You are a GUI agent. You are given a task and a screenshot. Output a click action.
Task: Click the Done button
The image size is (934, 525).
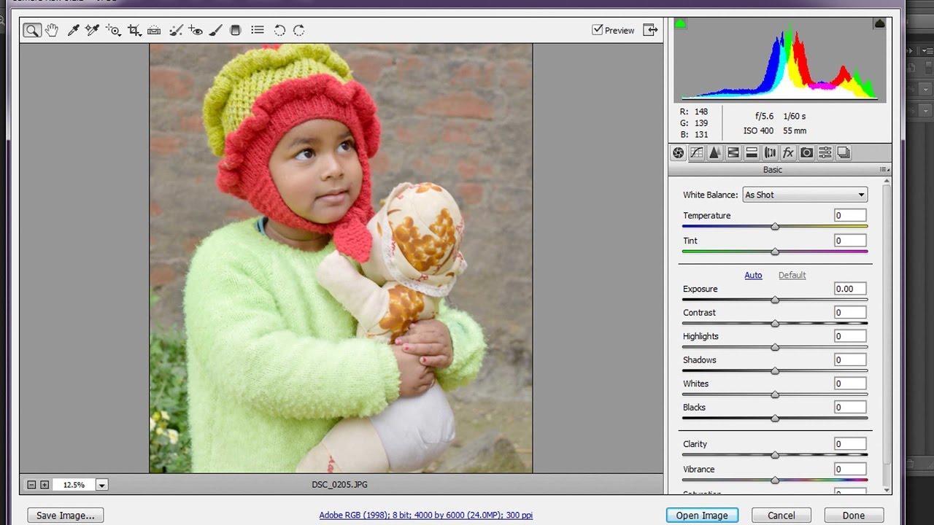(x=854, y=516)
